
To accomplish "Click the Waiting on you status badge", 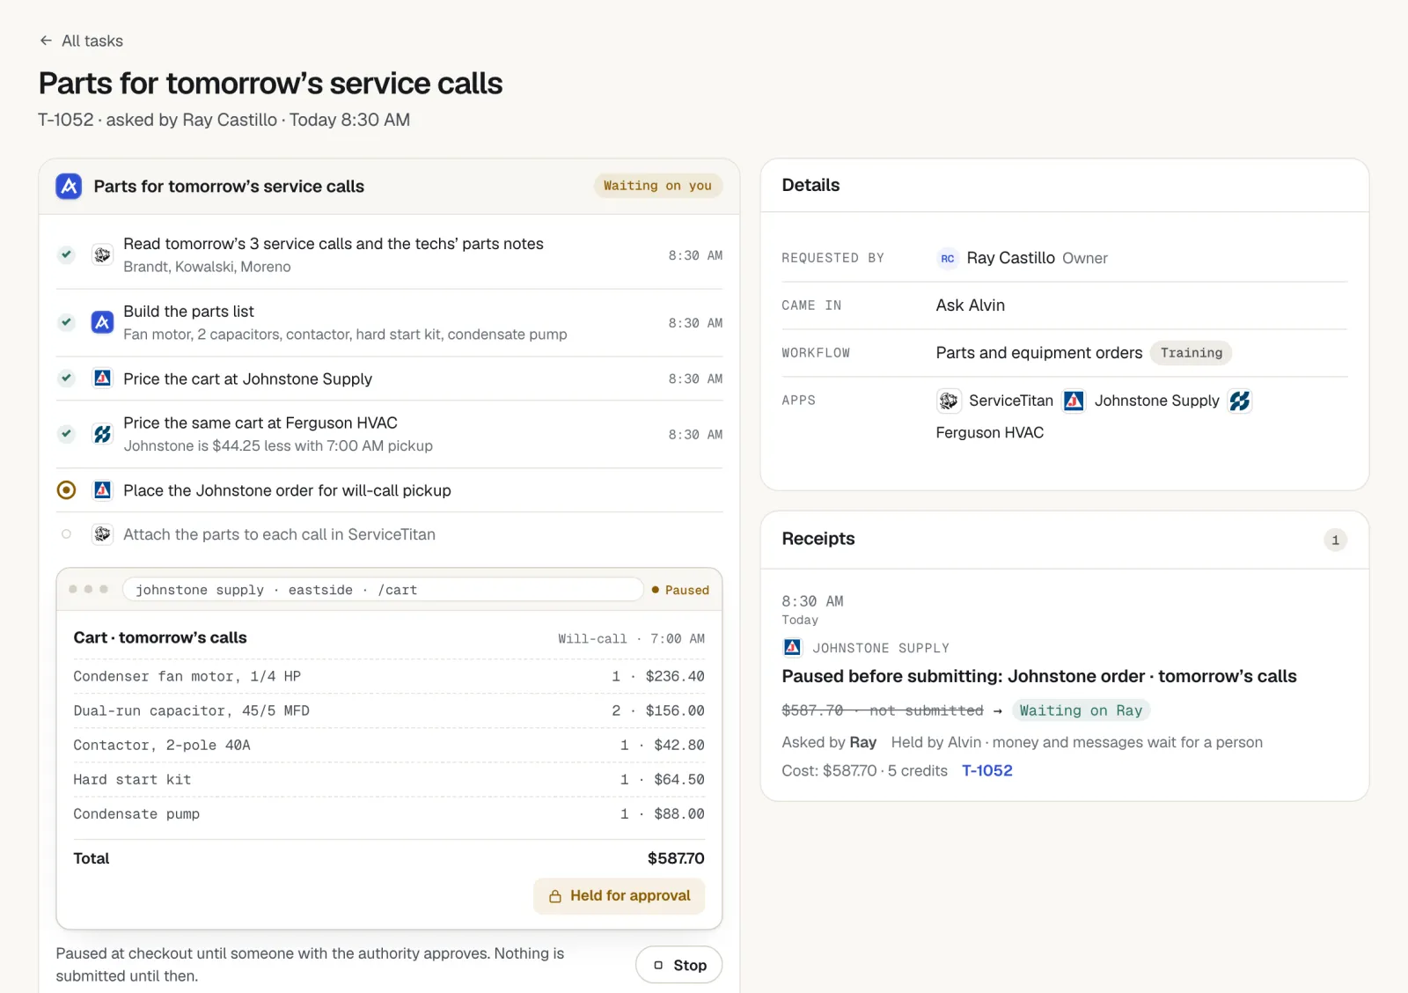I will (657, 186).
